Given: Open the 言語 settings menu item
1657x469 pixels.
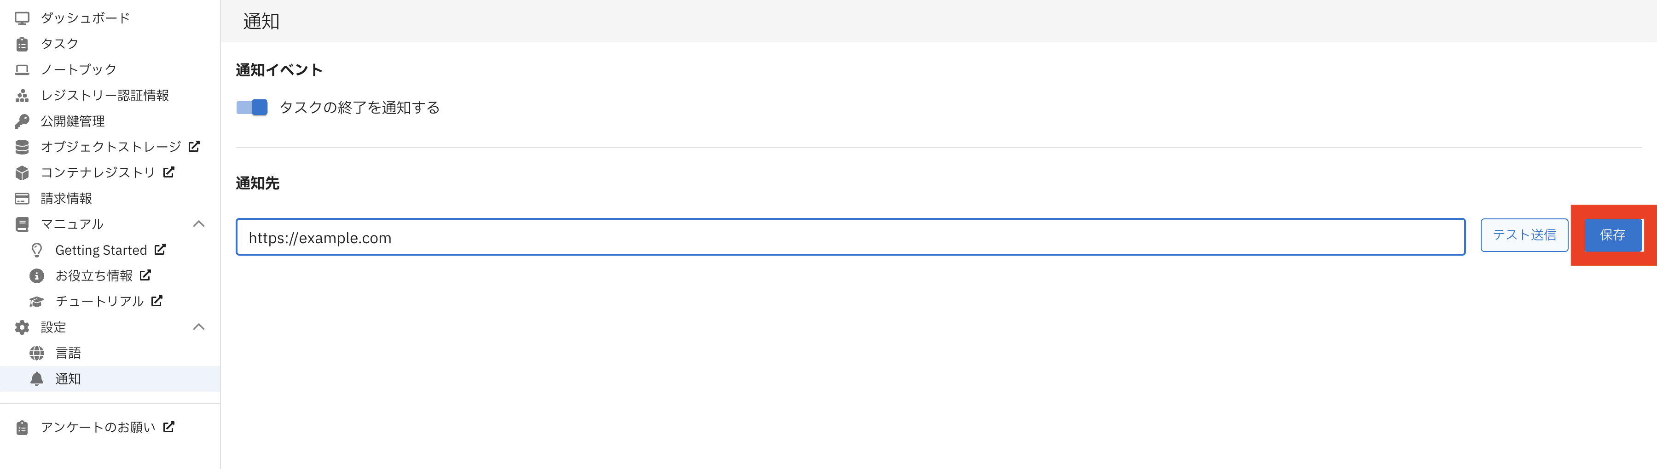Looking at the screenshot, I should tap(68, 353).
